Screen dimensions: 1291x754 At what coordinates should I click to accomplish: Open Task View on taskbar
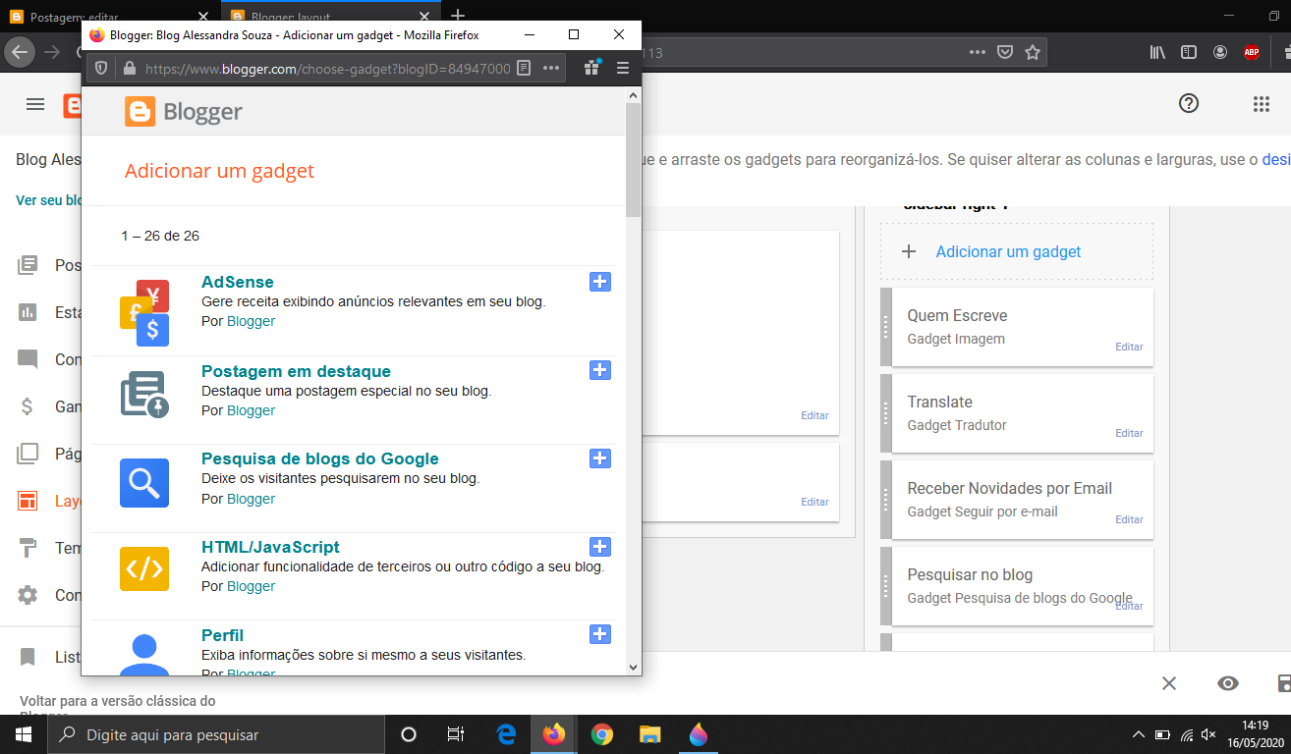pyautogui.click(x=456, y=734)
